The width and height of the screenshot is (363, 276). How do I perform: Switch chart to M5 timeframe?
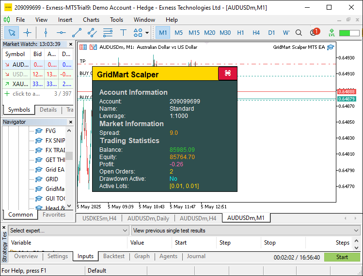(178, 32)
